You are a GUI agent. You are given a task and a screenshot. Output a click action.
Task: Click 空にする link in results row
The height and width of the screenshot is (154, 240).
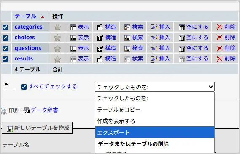click(197, 59)
